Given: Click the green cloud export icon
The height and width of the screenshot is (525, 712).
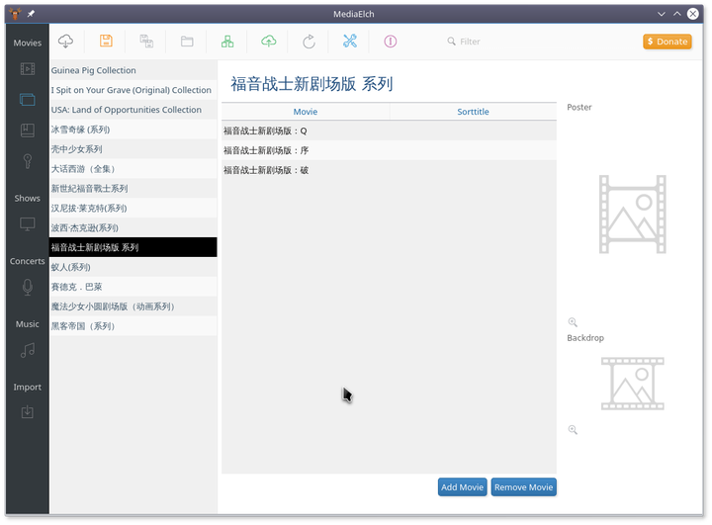Looking at the screenshot, I should [x=268, y=42].
